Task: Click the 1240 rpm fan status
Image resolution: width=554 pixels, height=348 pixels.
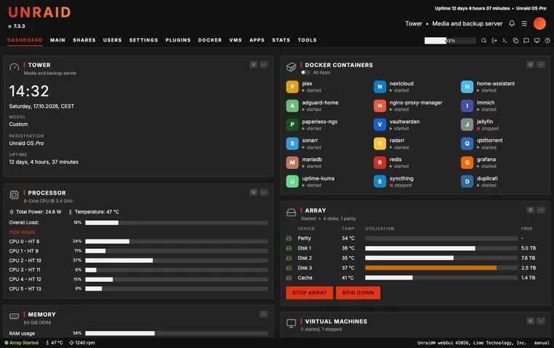Action: [82, 343]
